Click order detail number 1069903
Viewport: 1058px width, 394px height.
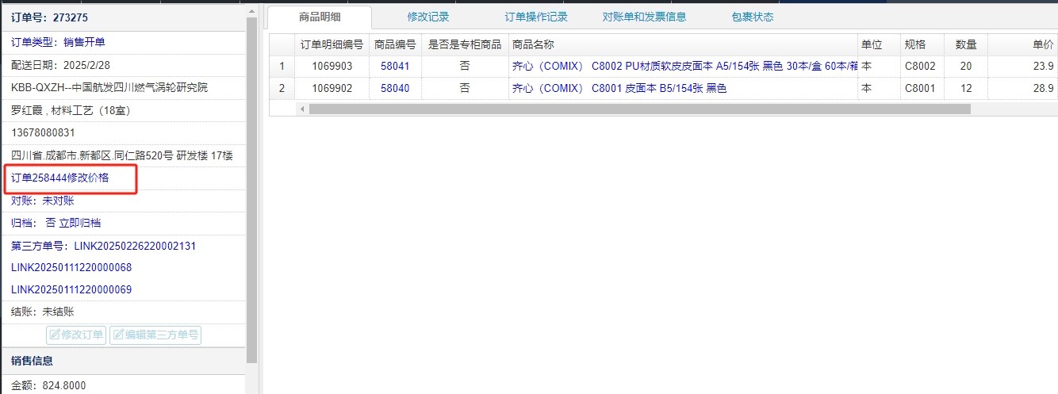point(332,66)
